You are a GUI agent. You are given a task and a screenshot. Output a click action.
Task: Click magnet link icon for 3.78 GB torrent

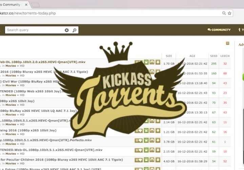click(152, 140)
